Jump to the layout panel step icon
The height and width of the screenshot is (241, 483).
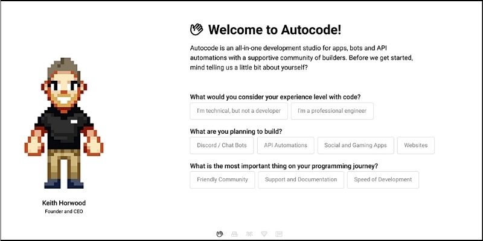279,234
